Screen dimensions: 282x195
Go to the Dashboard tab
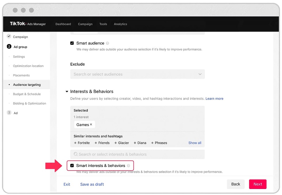(63, 24)
